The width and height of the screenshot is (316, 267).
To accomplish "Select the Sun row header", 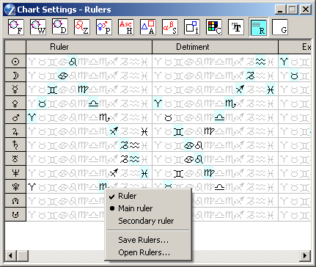I will [15, 62].
